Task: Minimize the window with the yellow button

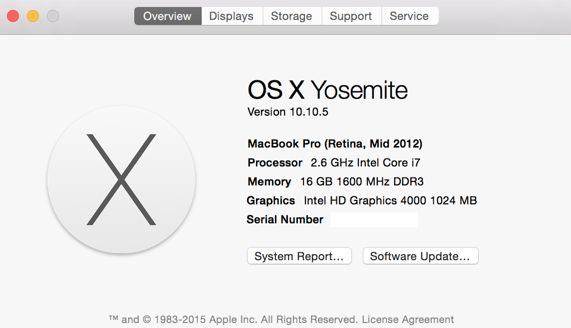Action: point(33,16)
